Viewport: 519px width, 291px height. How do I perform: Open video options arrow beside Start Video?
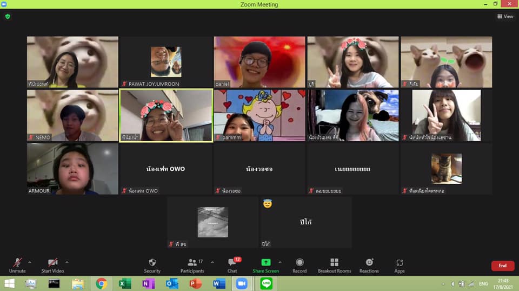[66, 262]
